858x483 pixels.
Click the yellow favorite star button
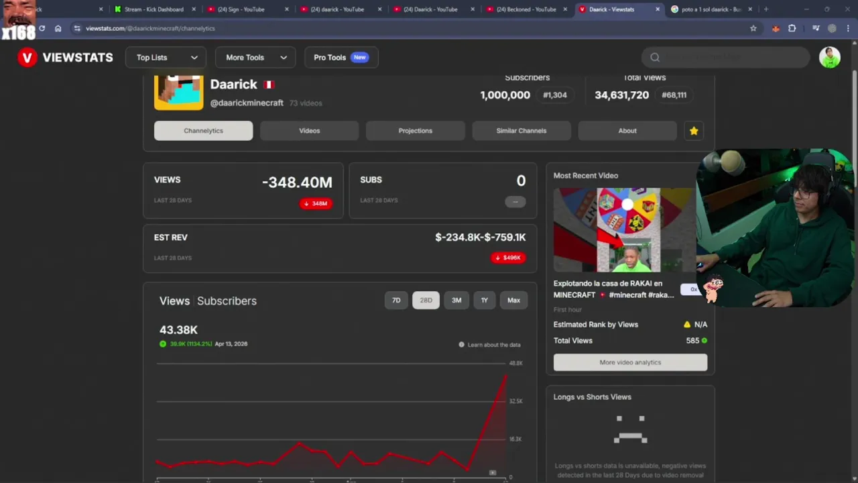click(694, 131)
